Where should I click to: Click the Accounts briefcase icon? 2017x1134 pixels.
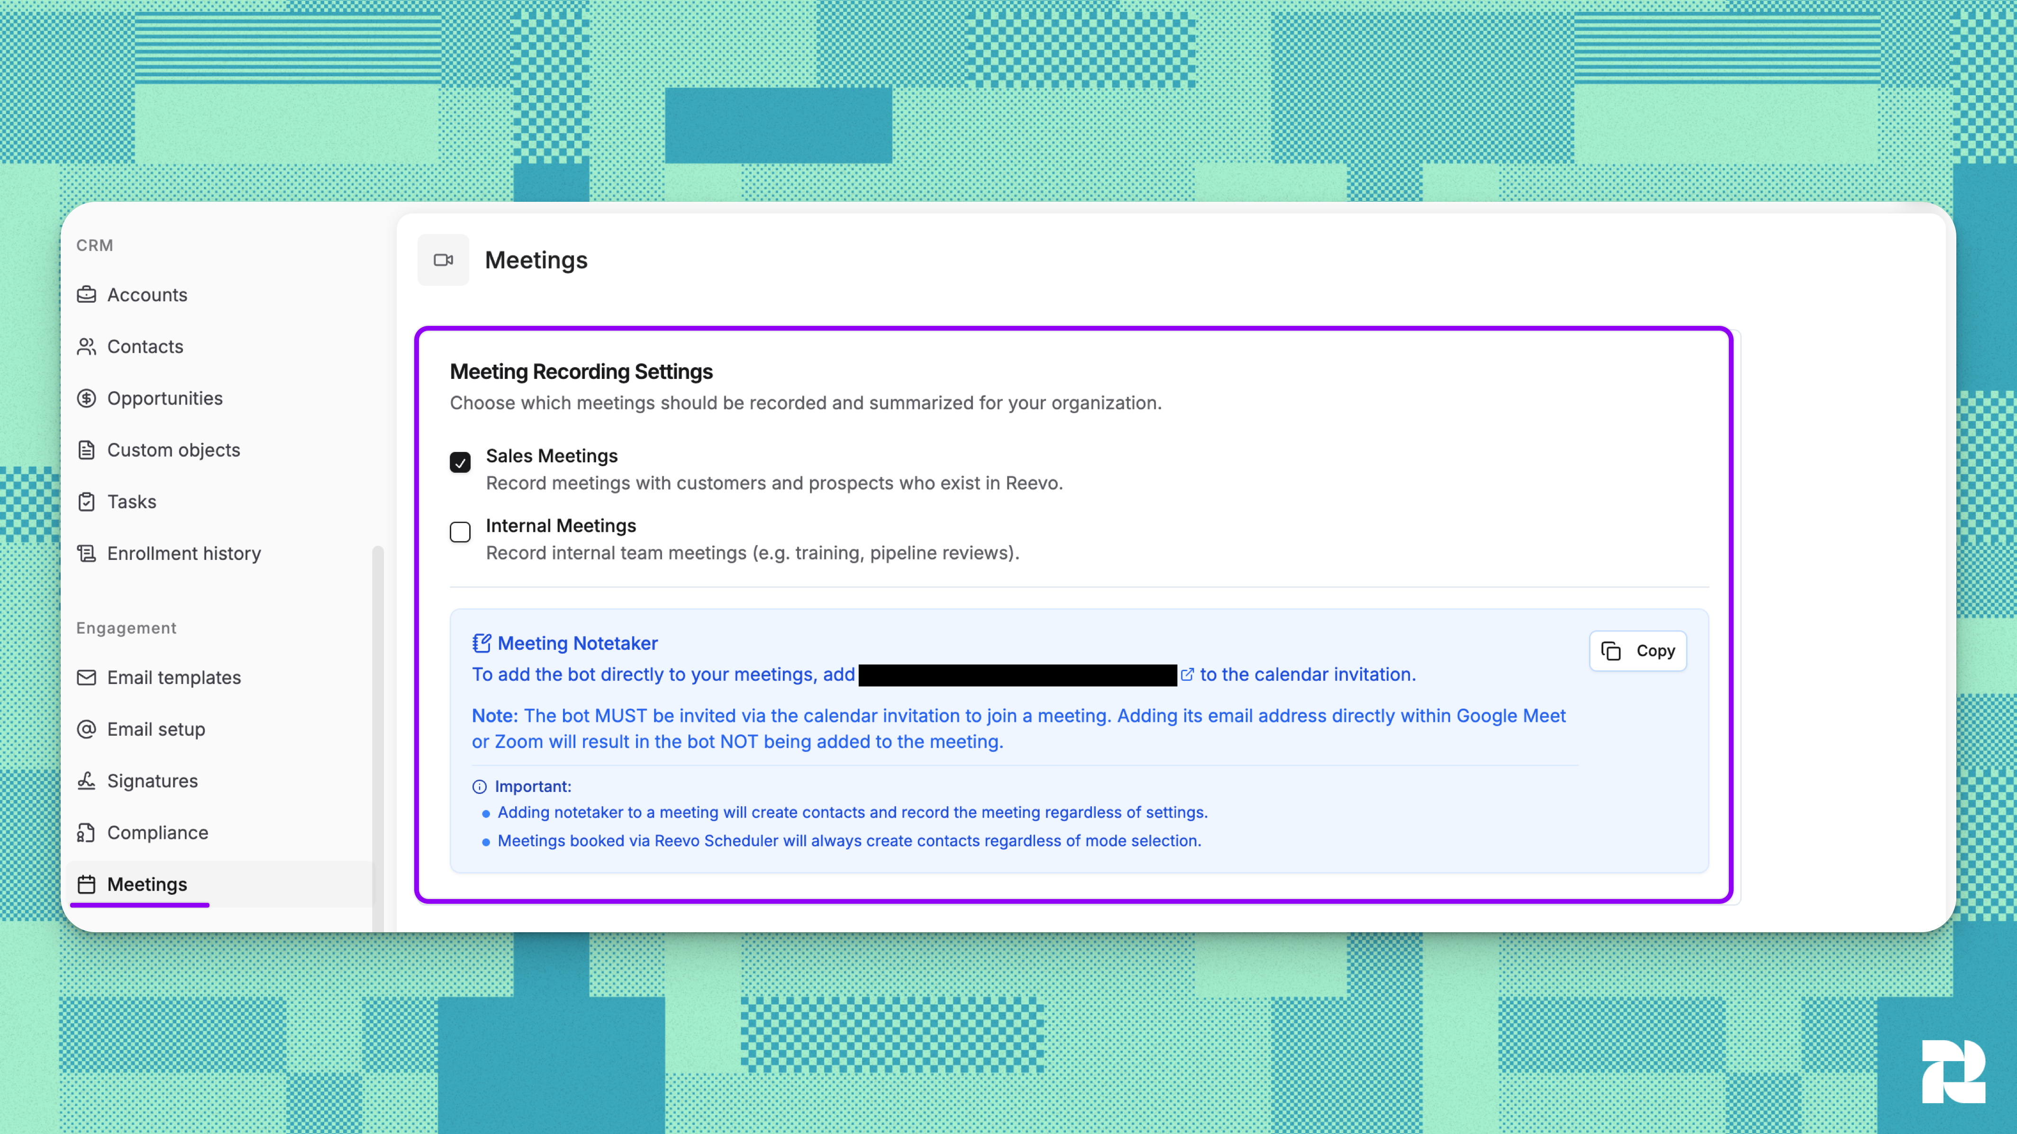click(x=86, y=295)
